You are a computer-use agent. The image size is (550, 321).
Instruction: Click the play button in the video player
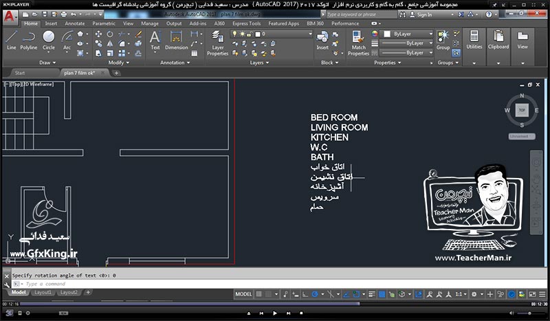tap(274, 313)
